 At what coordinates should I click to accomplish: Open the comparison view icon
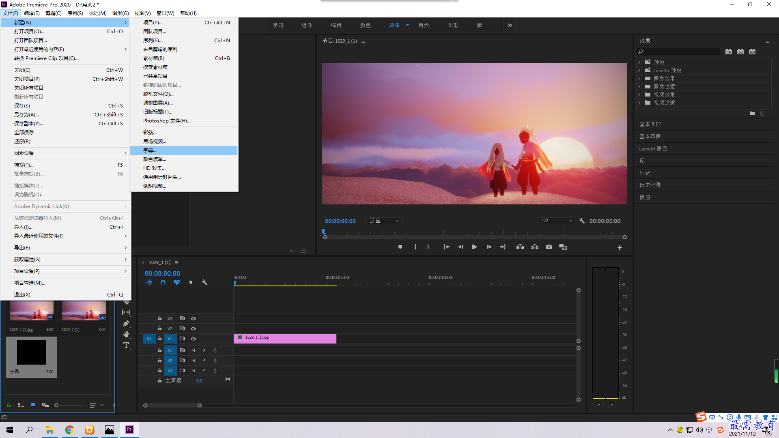click(x=563, y=247)
